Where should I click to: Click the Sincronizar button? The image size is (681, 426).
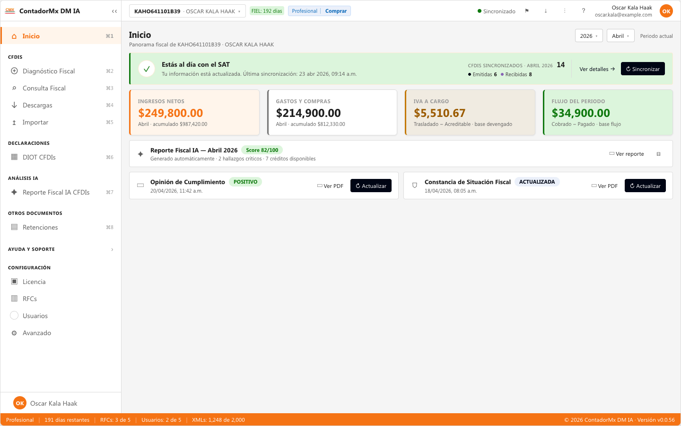pos(643,69)
